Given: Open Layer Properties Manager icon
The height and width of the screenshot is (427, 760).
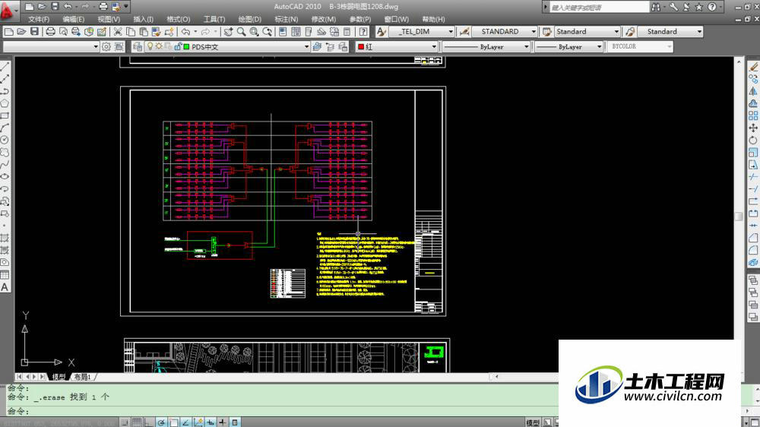Looking at the screenshot, I should pos(138,46).
